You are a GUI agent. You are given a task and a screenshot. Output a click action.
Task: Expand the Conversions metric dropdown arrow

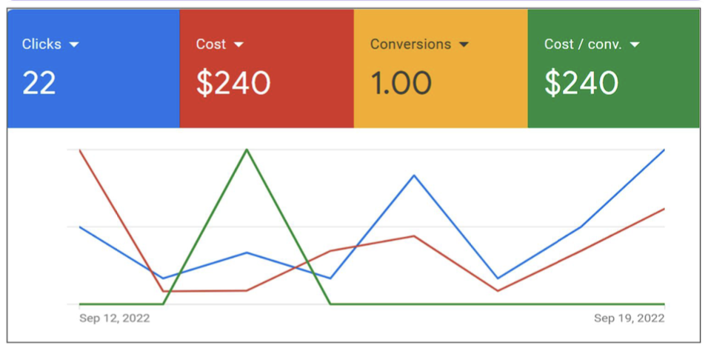tap(464, 44)
